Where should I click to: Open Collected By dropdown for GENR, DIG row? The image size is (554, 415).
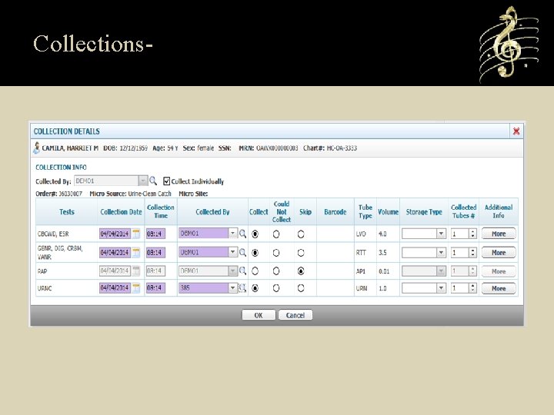(232, 252)
